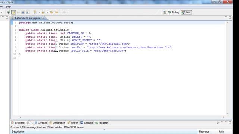This screenshot has height=134, width=239.
Task: Open the Forward history dropdown arrow
Action: click(68, 12)
